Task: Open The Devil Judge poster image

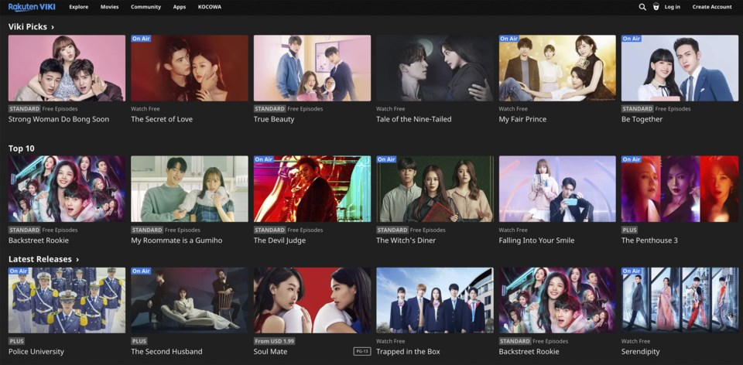Action: (x=312, y=189)
